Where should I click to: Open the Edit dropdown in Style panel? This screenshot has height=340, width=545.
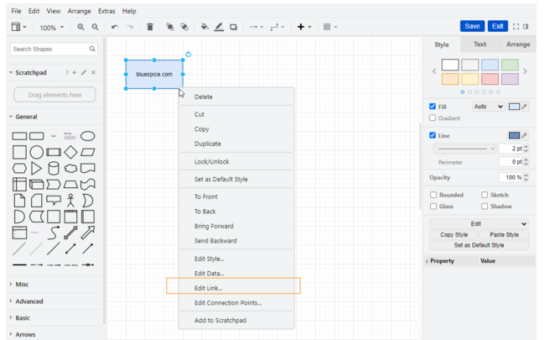[x=479, y=224]
